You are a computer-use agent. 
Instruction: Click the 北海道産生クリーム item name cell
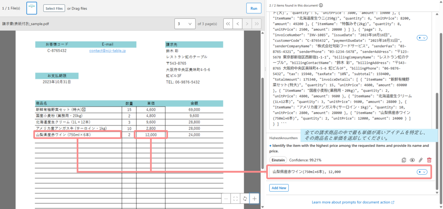pyautogui.click(x=78, y=122)
